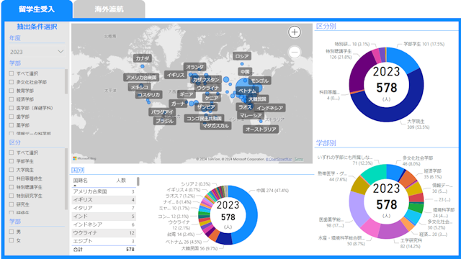
Task: Check the 女 gender checkbox
Action: [12, 240]
